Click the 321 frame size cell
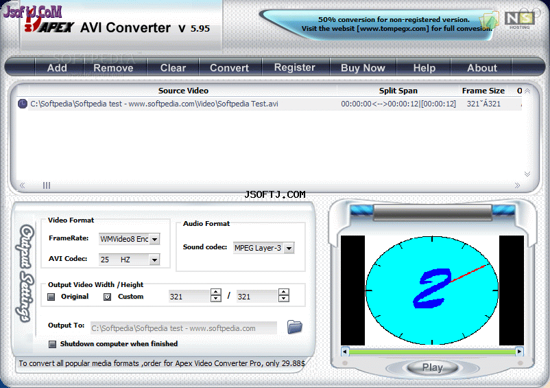This screenshot has height=388, width=550. click(483, 104)
